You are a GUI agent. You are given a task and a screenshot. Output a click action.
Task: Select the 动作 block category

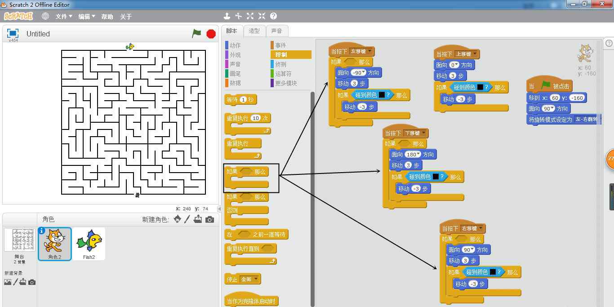[235, 45]
